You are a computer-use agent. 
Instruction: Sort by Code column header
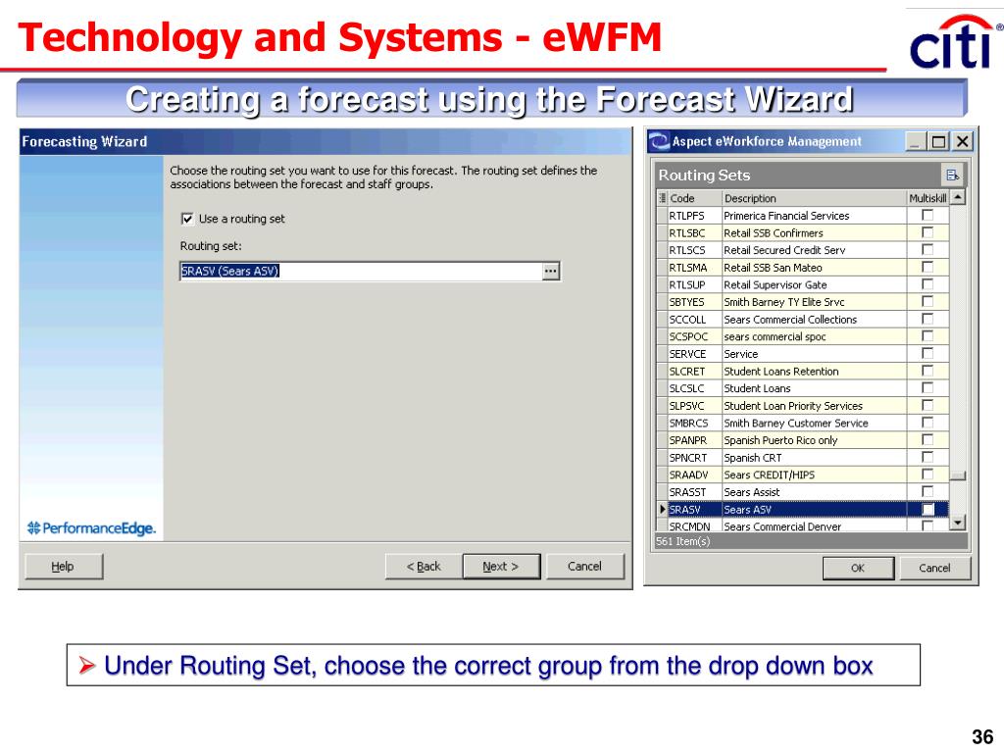tap(695, 198)
